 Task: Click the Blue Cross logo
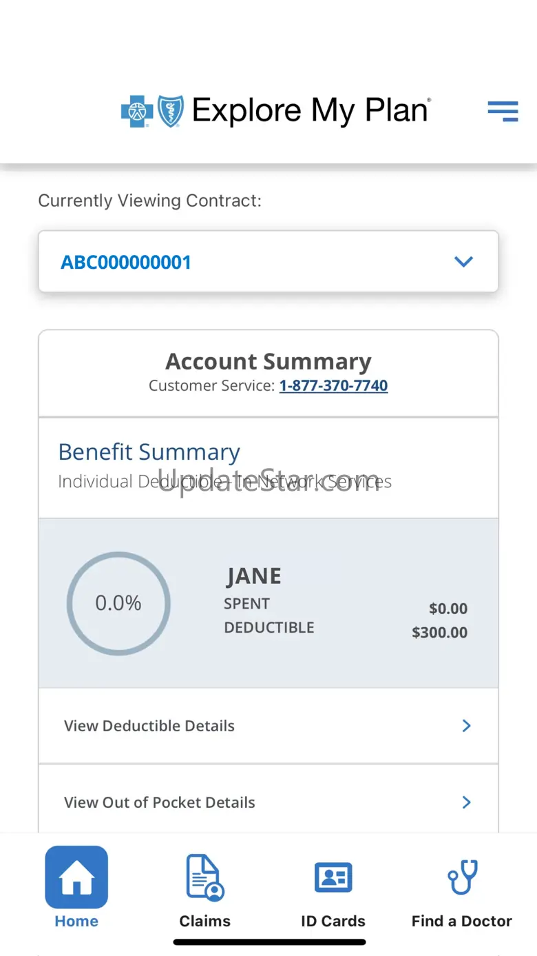pos(137,112)
